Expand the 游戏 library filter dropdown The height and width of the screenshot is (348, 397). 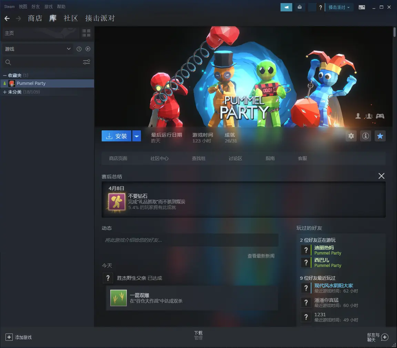pyautogui.click(x=37, y=49)
